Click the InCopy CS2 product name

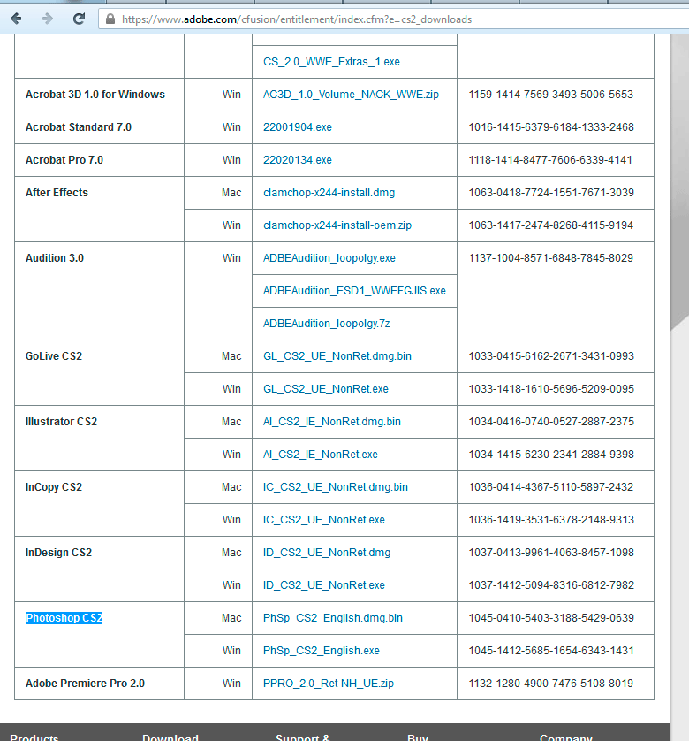53,487
